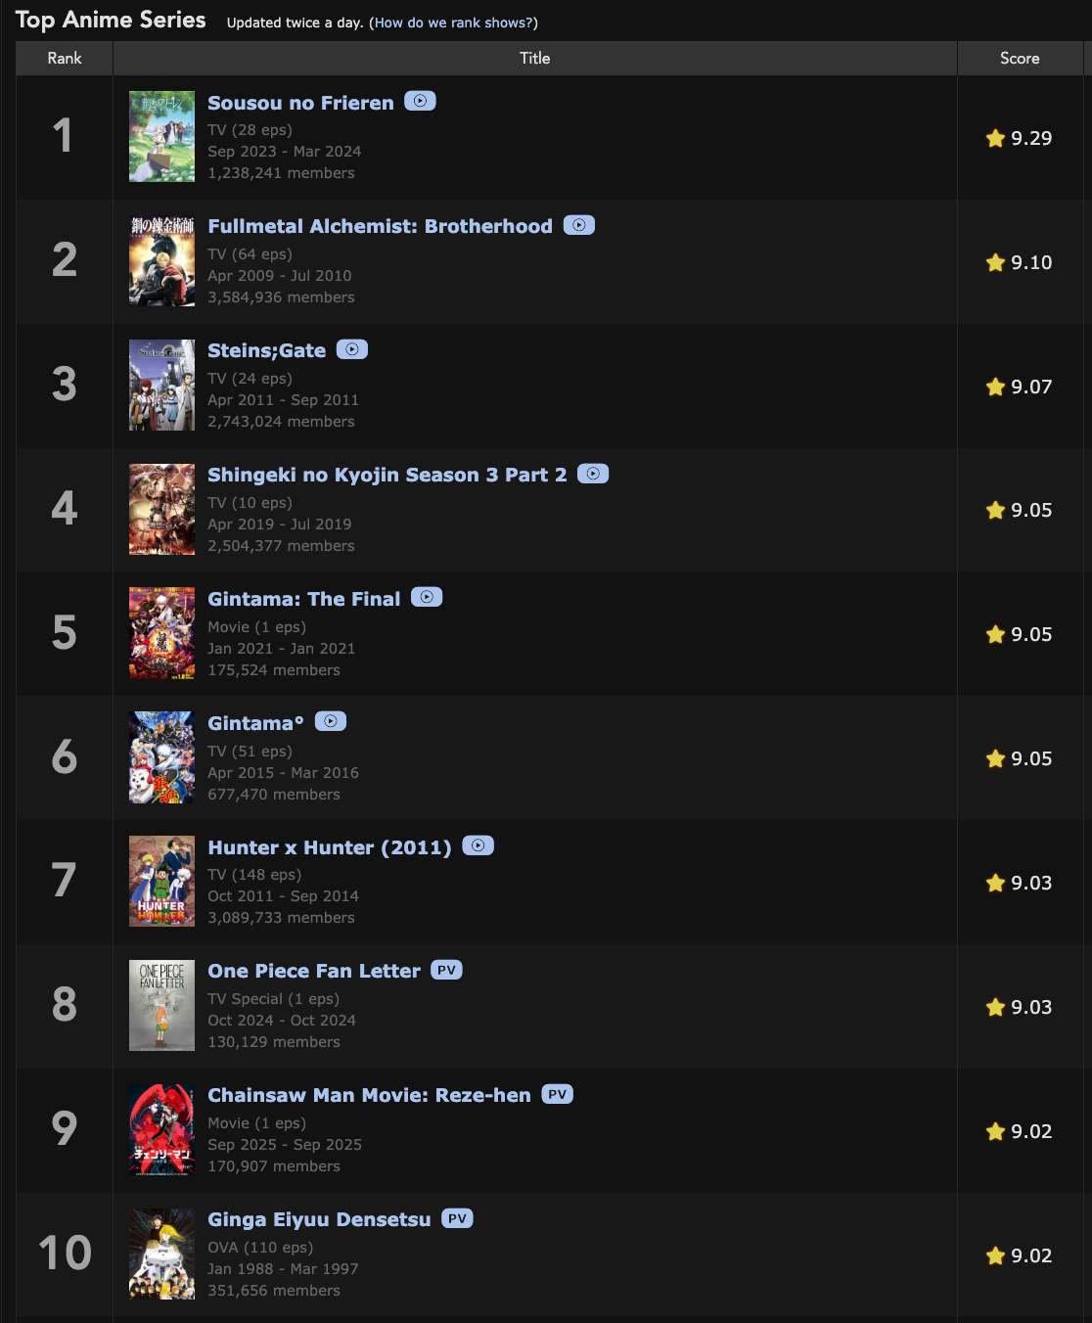Click the Score column header
This screenshot has height=1323, width=1092.
pyautogui.click(x=1020, y=58)
